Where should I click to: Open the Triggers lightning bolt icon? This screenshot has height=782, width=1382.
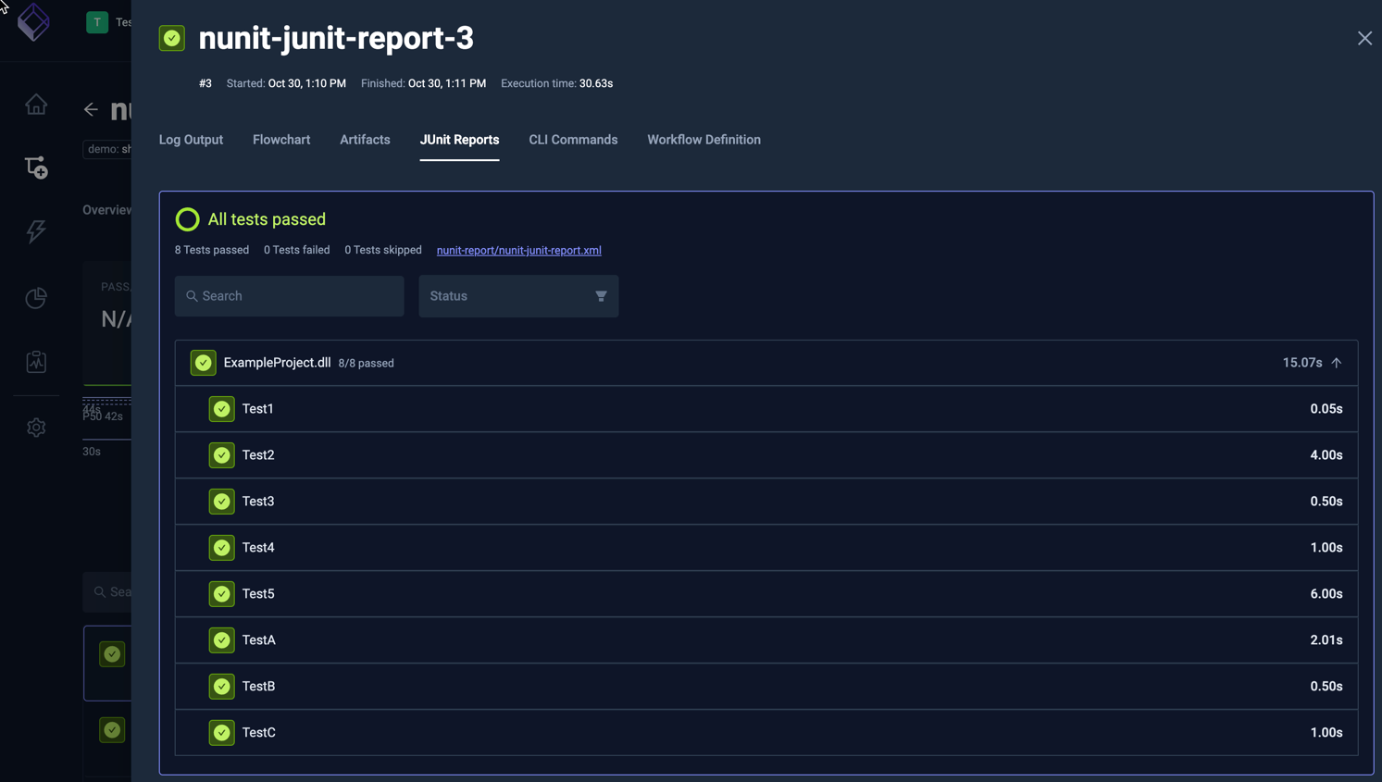(35, 232)
